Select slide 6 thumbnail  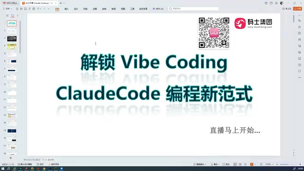12,62
